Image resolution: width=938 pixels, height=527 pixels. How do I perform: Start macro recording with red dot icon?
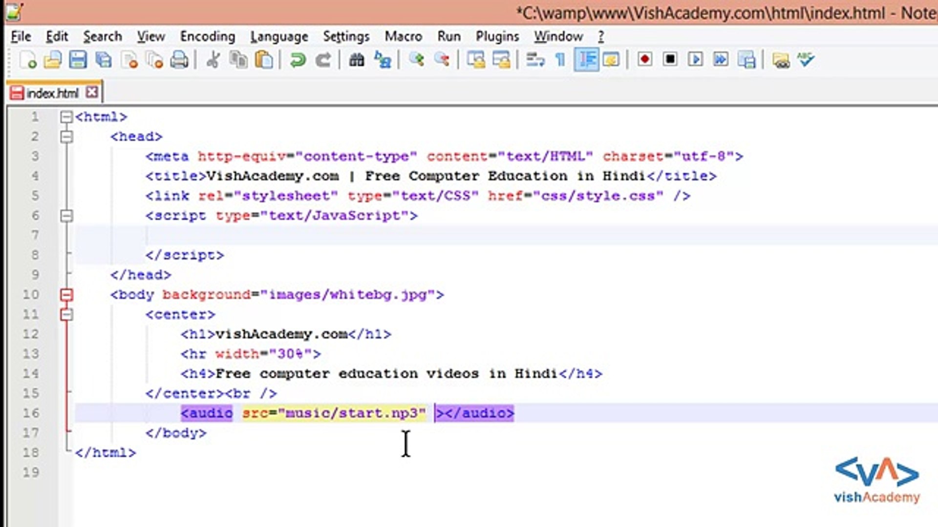645,60
